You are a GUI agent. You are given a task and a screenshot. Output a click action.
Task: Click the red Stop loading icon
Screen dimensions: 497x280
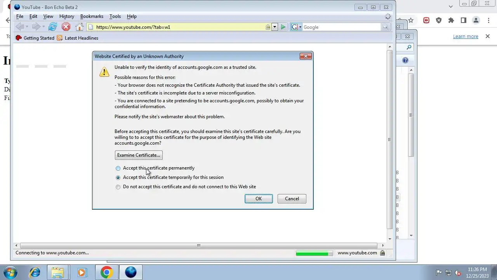tap(66, 27)
